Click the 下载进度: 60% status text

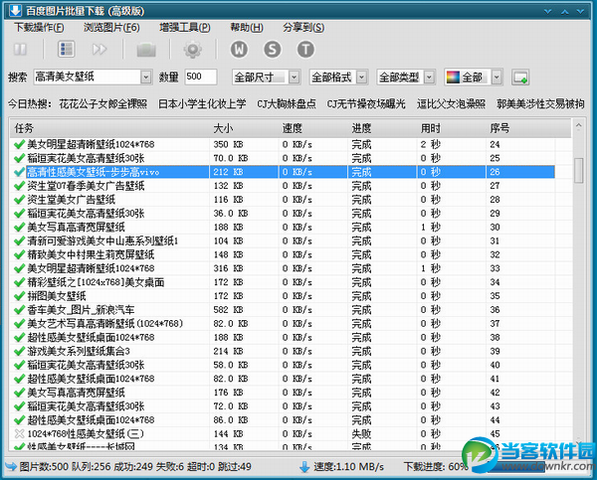click(x=435, y=467)
